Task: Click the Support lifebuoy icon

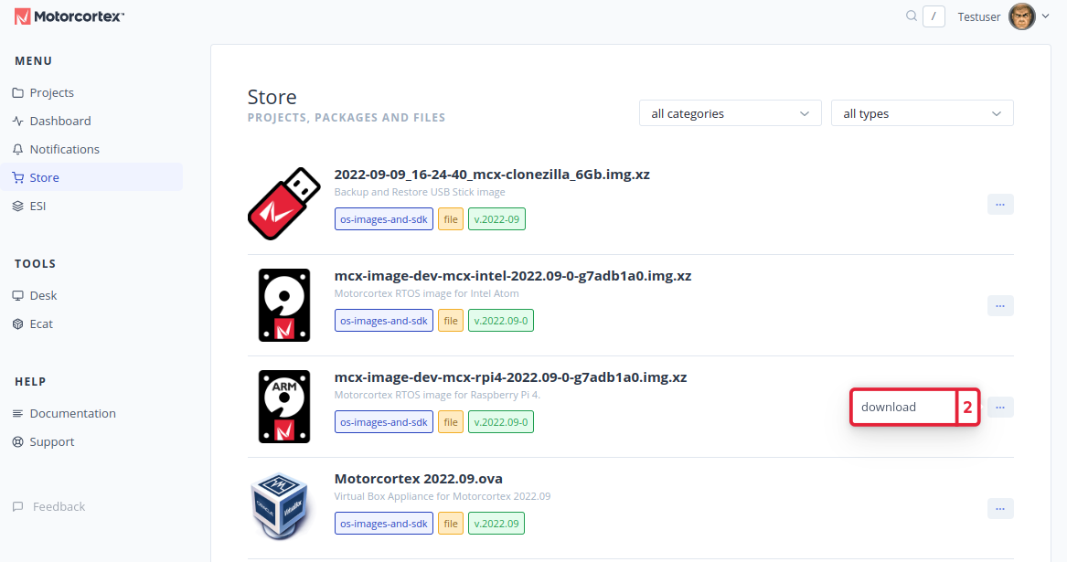Action: tap(18, 441)
